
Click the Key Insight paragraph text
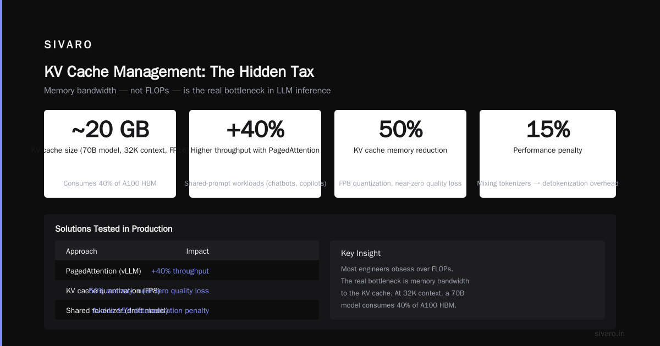click(x=405, y=287)
